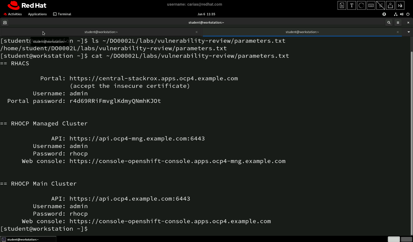This screenshot has height=242, width=413.
Task: Click the '(accept the insecure certificate)' note
Action: pos(130,86)
